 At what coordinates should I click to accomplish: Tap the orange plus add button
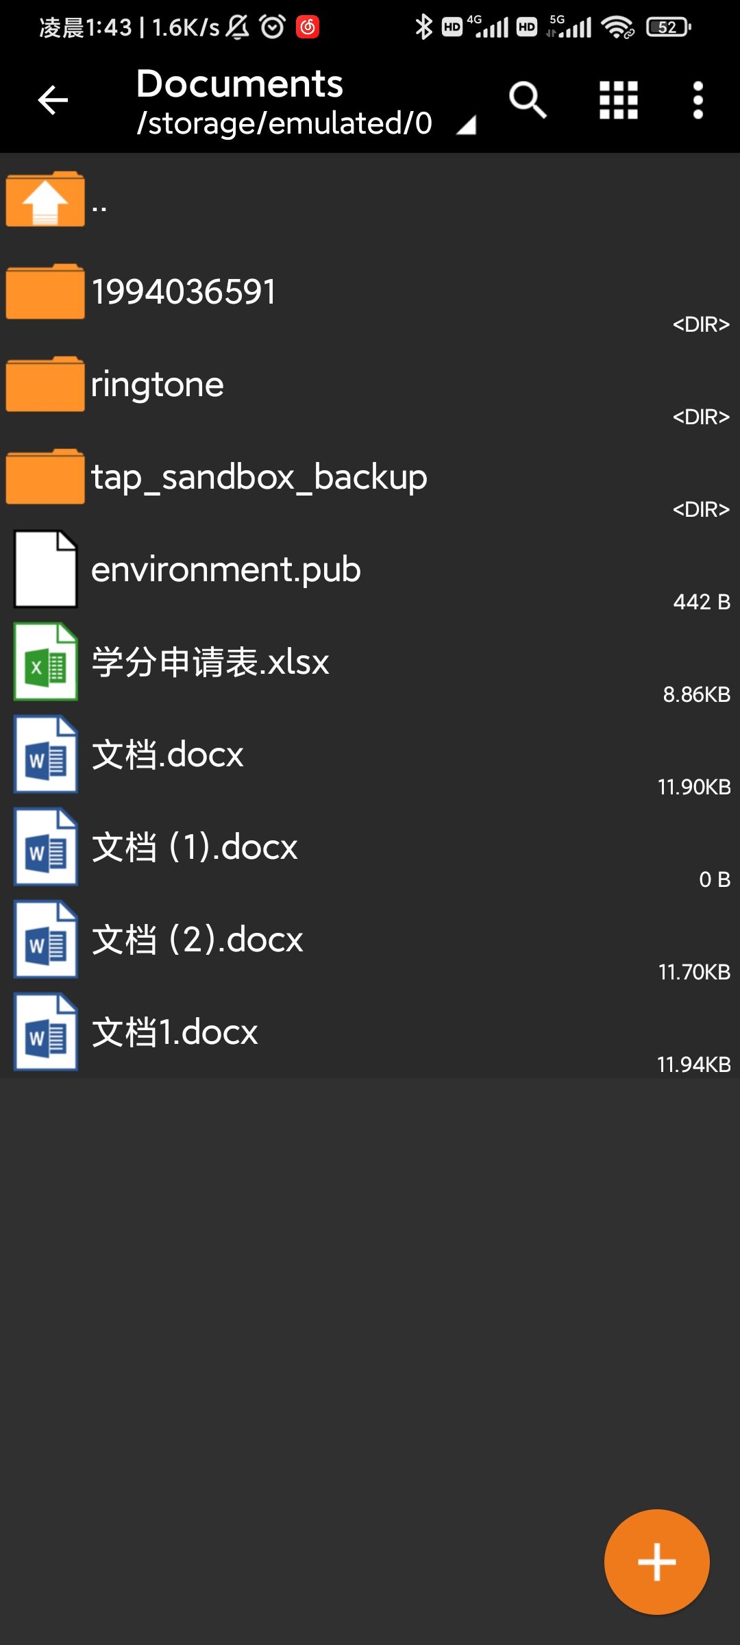click(x=656, y=1562)
